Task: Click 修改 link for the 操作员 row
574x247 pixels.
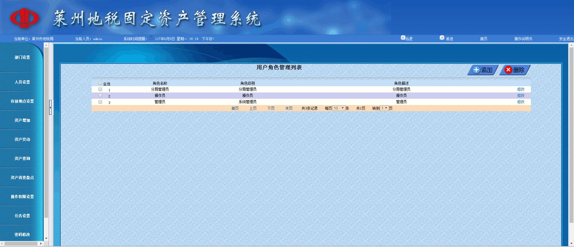Action: tap(521, 95)
